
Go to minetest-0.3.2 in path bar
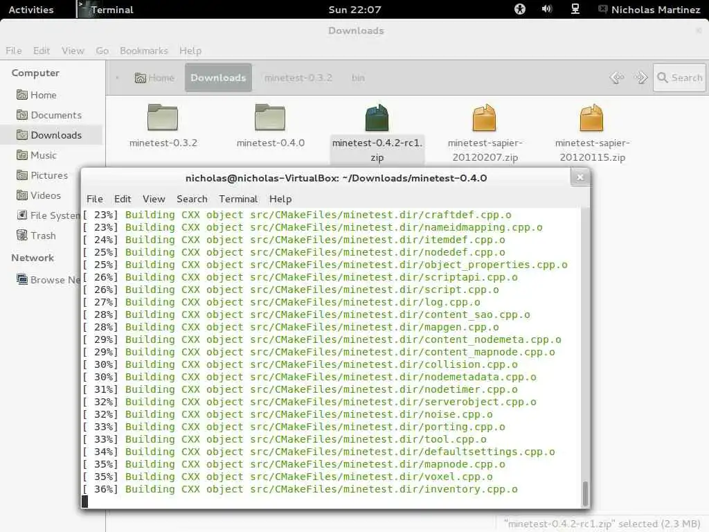pyautogui.click(x=298, y=78)
